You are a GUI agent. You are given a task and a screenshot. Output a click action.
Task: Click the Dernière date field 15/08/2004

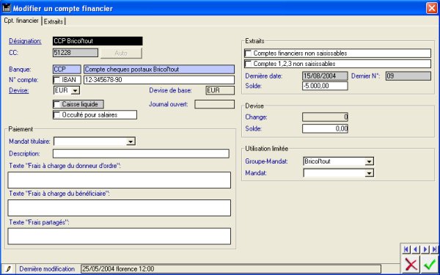pyautogui.click(x=325, y=76)
